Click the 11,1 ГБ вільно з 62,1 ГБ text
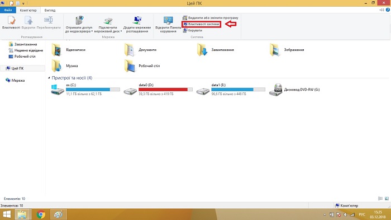 84,94
